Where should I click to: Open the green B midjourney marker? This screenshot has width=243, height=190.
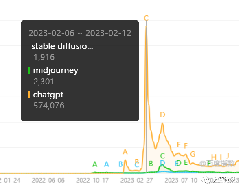(x=151, y=164)
